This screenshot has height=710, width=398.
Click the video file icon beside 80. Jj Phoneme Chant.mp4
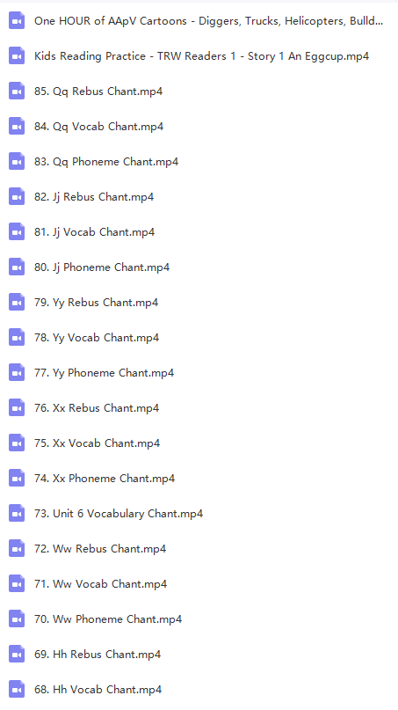[17, 267]
